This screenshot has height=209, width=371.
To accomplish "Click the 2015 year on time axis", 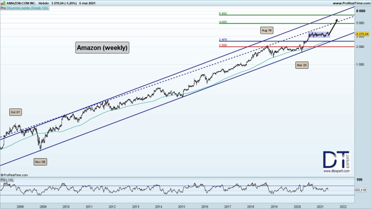I will click(x=182, y=207).
